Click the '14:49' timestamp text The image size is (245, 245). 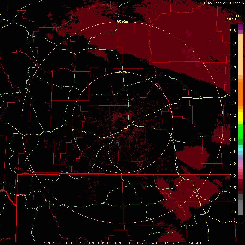tap(195, 243)
